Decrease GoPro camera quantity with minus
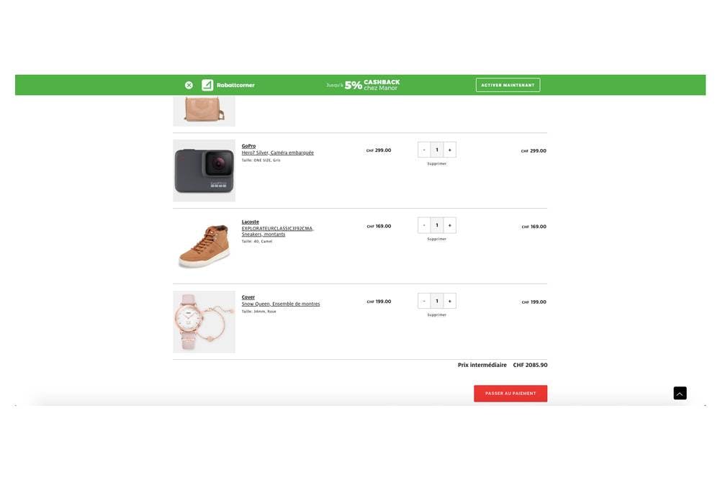 click(x=424, y=150)
